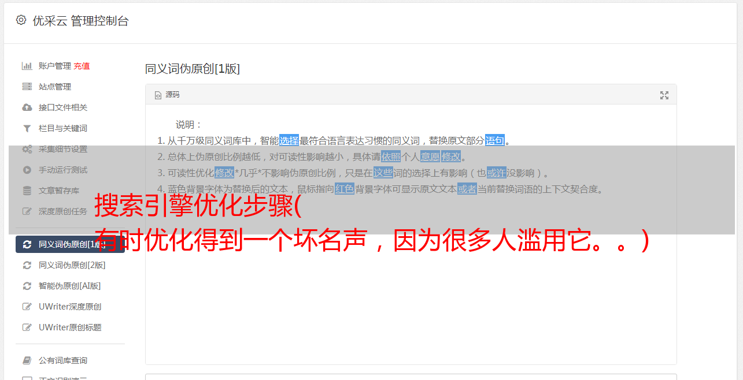
Task: Open UWriter原创标题 sidebar entry
Action: pos(70,327)
